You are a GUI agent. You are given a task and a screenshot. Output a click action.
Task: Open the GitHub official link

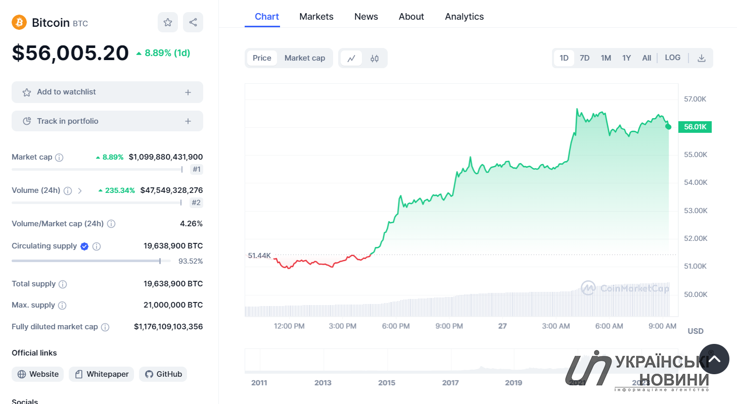click(x=163, y=374)
